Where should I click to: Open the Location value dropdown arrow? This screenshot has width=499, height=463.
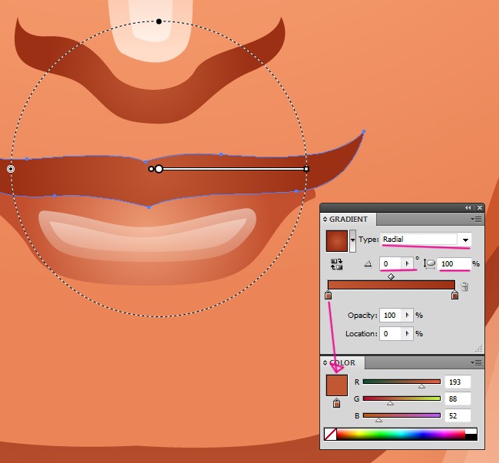[408, 334]
